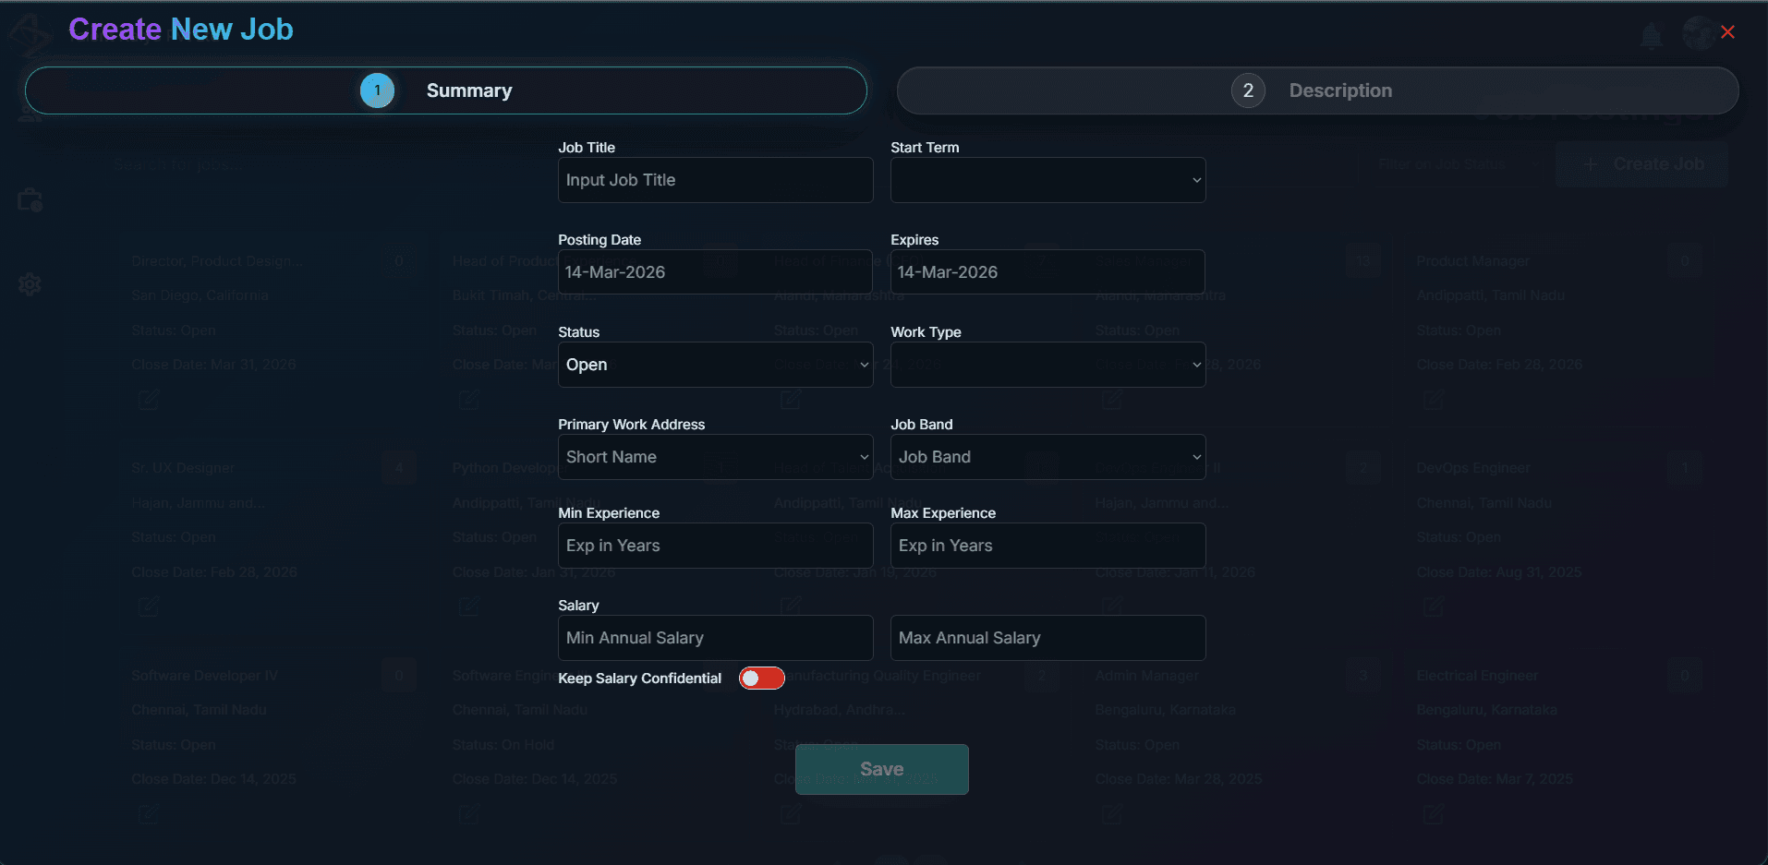Select step 1 circle badge
The height and width of the screenshot is (865, 1768).
[x=376, y=90]
